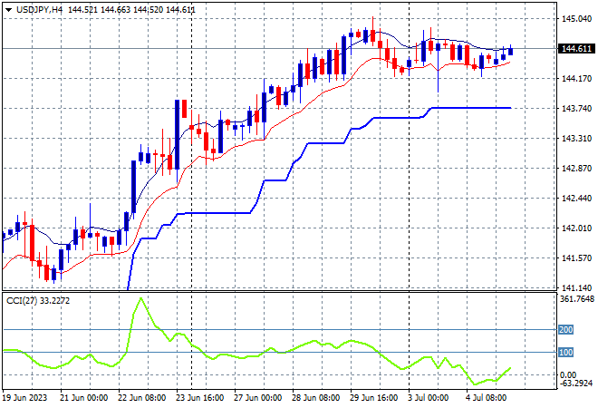Screen dimensions: 598x408
Task: Click the 3 Jul 00:00 time label
Action: [429, 398]
